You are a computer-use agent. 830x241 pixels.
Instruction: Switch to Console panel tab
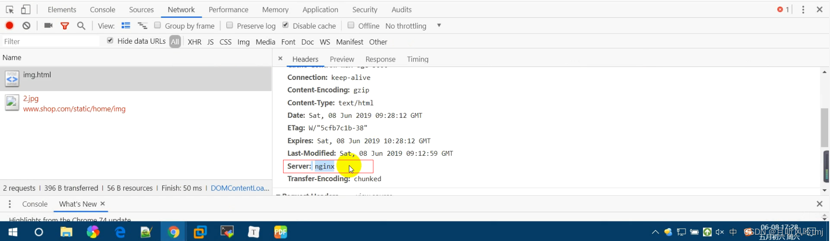coord(102,9)
